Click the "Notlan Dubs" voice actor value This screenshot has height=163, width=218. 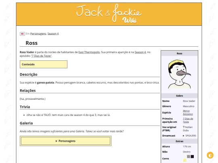188,129
